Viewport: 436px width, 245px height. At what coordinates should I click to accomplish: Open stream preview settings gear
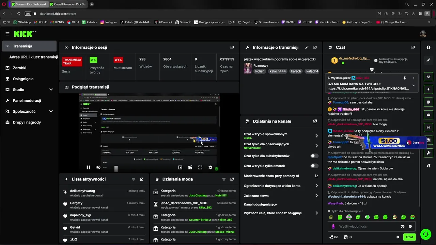(x=210, y=167)
